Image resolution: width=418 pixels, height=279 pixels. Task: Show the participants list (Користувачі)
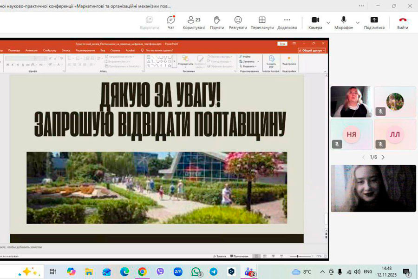point(194,22)
